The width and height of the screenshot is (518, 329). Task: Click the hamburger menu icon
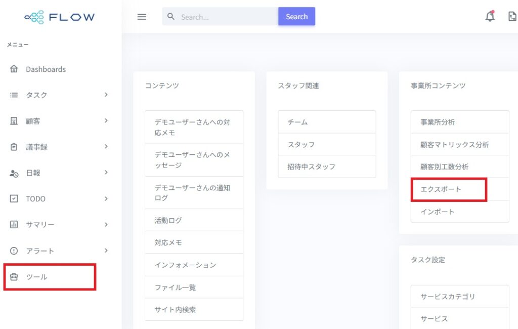pos(142,17)
